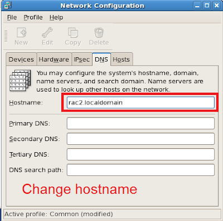
Task: Switch to the Hardware tab
Action: tap(54, 59)
